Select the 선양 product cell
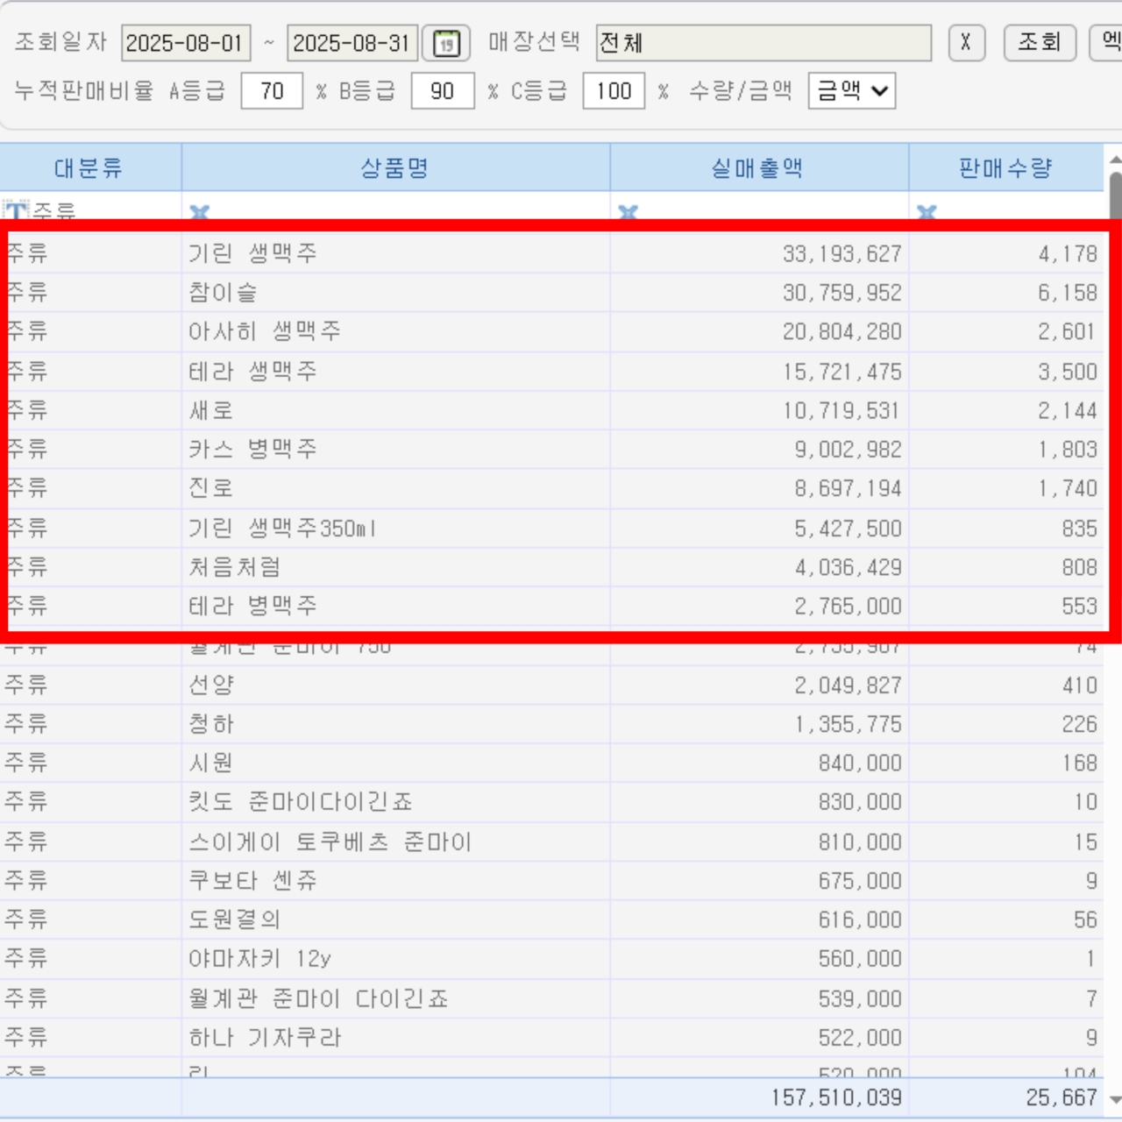Screen dimensions: 1122x1122 tap(395, 685)
